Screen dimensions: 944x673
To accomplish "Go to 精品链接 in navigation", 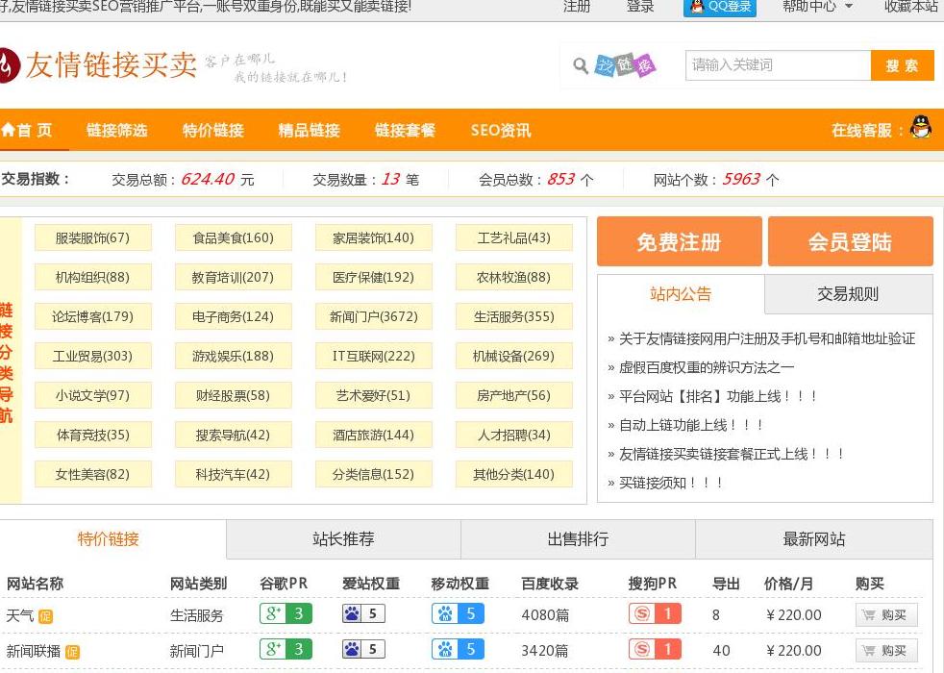I will 309,130.
